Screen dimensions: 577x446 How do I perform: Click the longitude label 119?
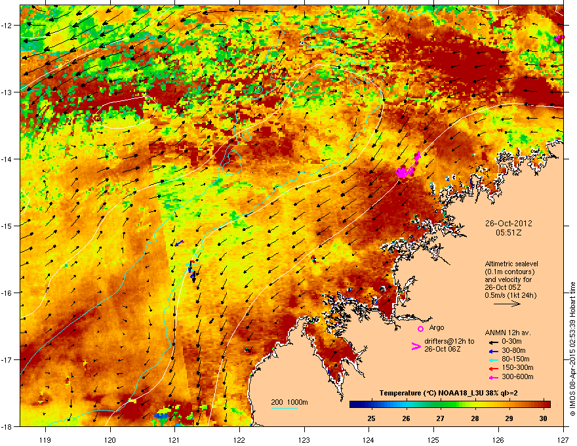(45, 439)
